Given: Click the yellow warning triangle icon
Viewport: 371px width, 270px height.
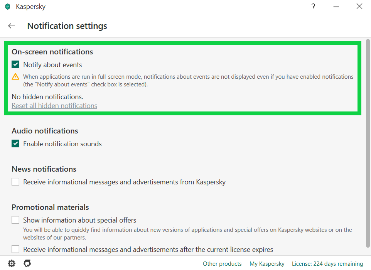Looking at the screenshot, I should (15, 77).
